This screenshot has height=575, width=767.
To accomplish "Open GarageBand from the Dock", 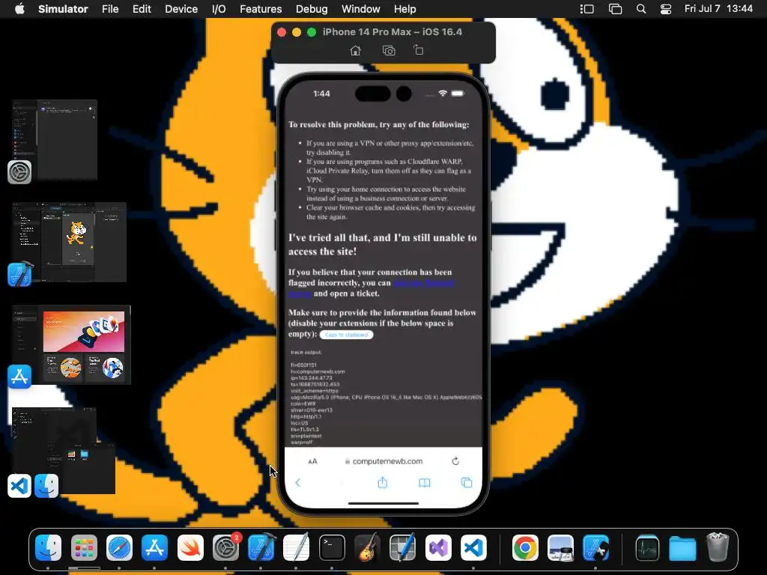I will (367, 547).
